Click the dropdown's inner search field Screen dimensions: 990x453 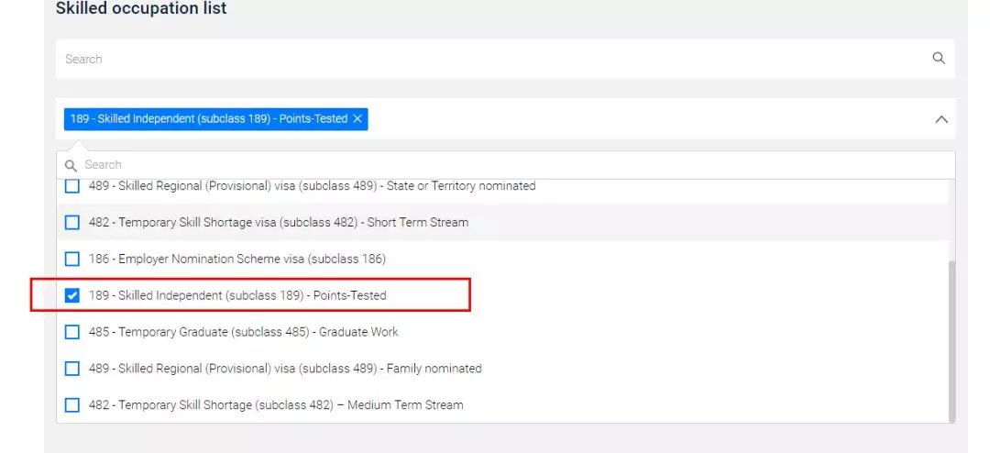point(513,165)
